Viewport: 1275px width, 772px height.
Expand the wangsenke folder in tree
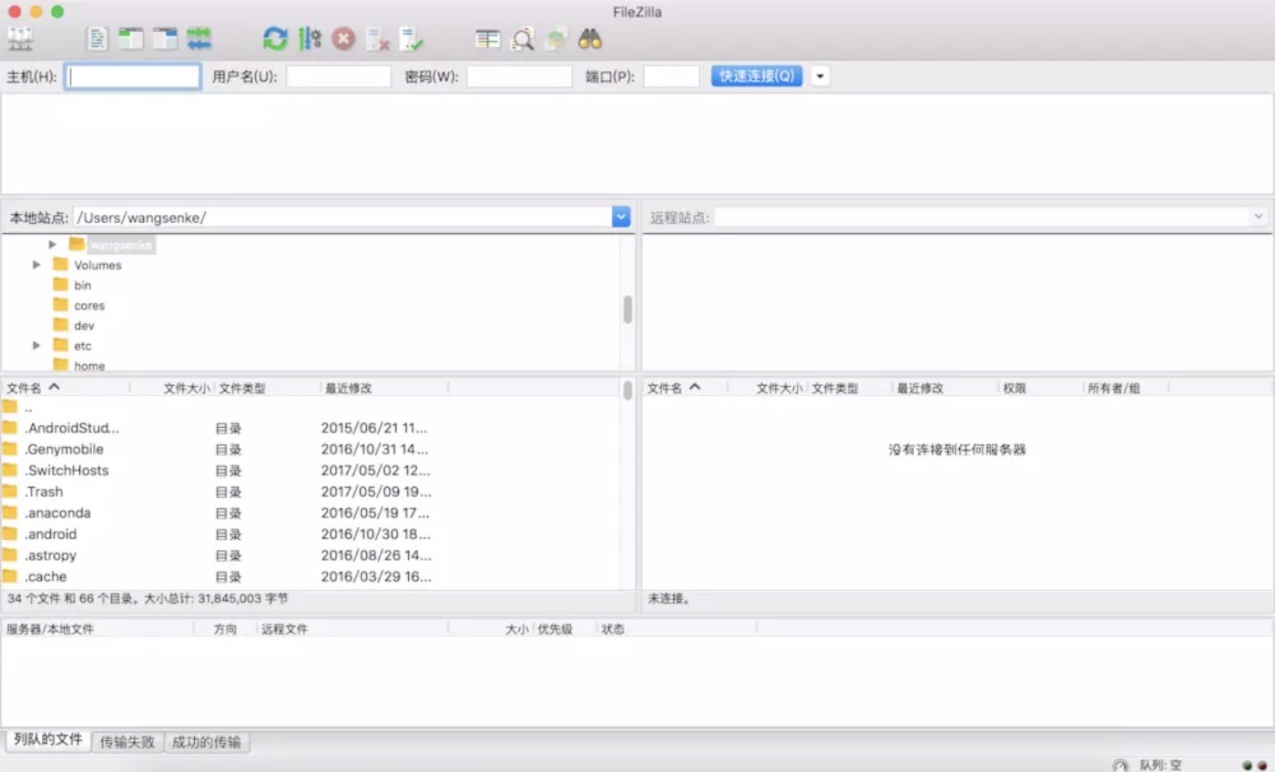click(53, 245)
